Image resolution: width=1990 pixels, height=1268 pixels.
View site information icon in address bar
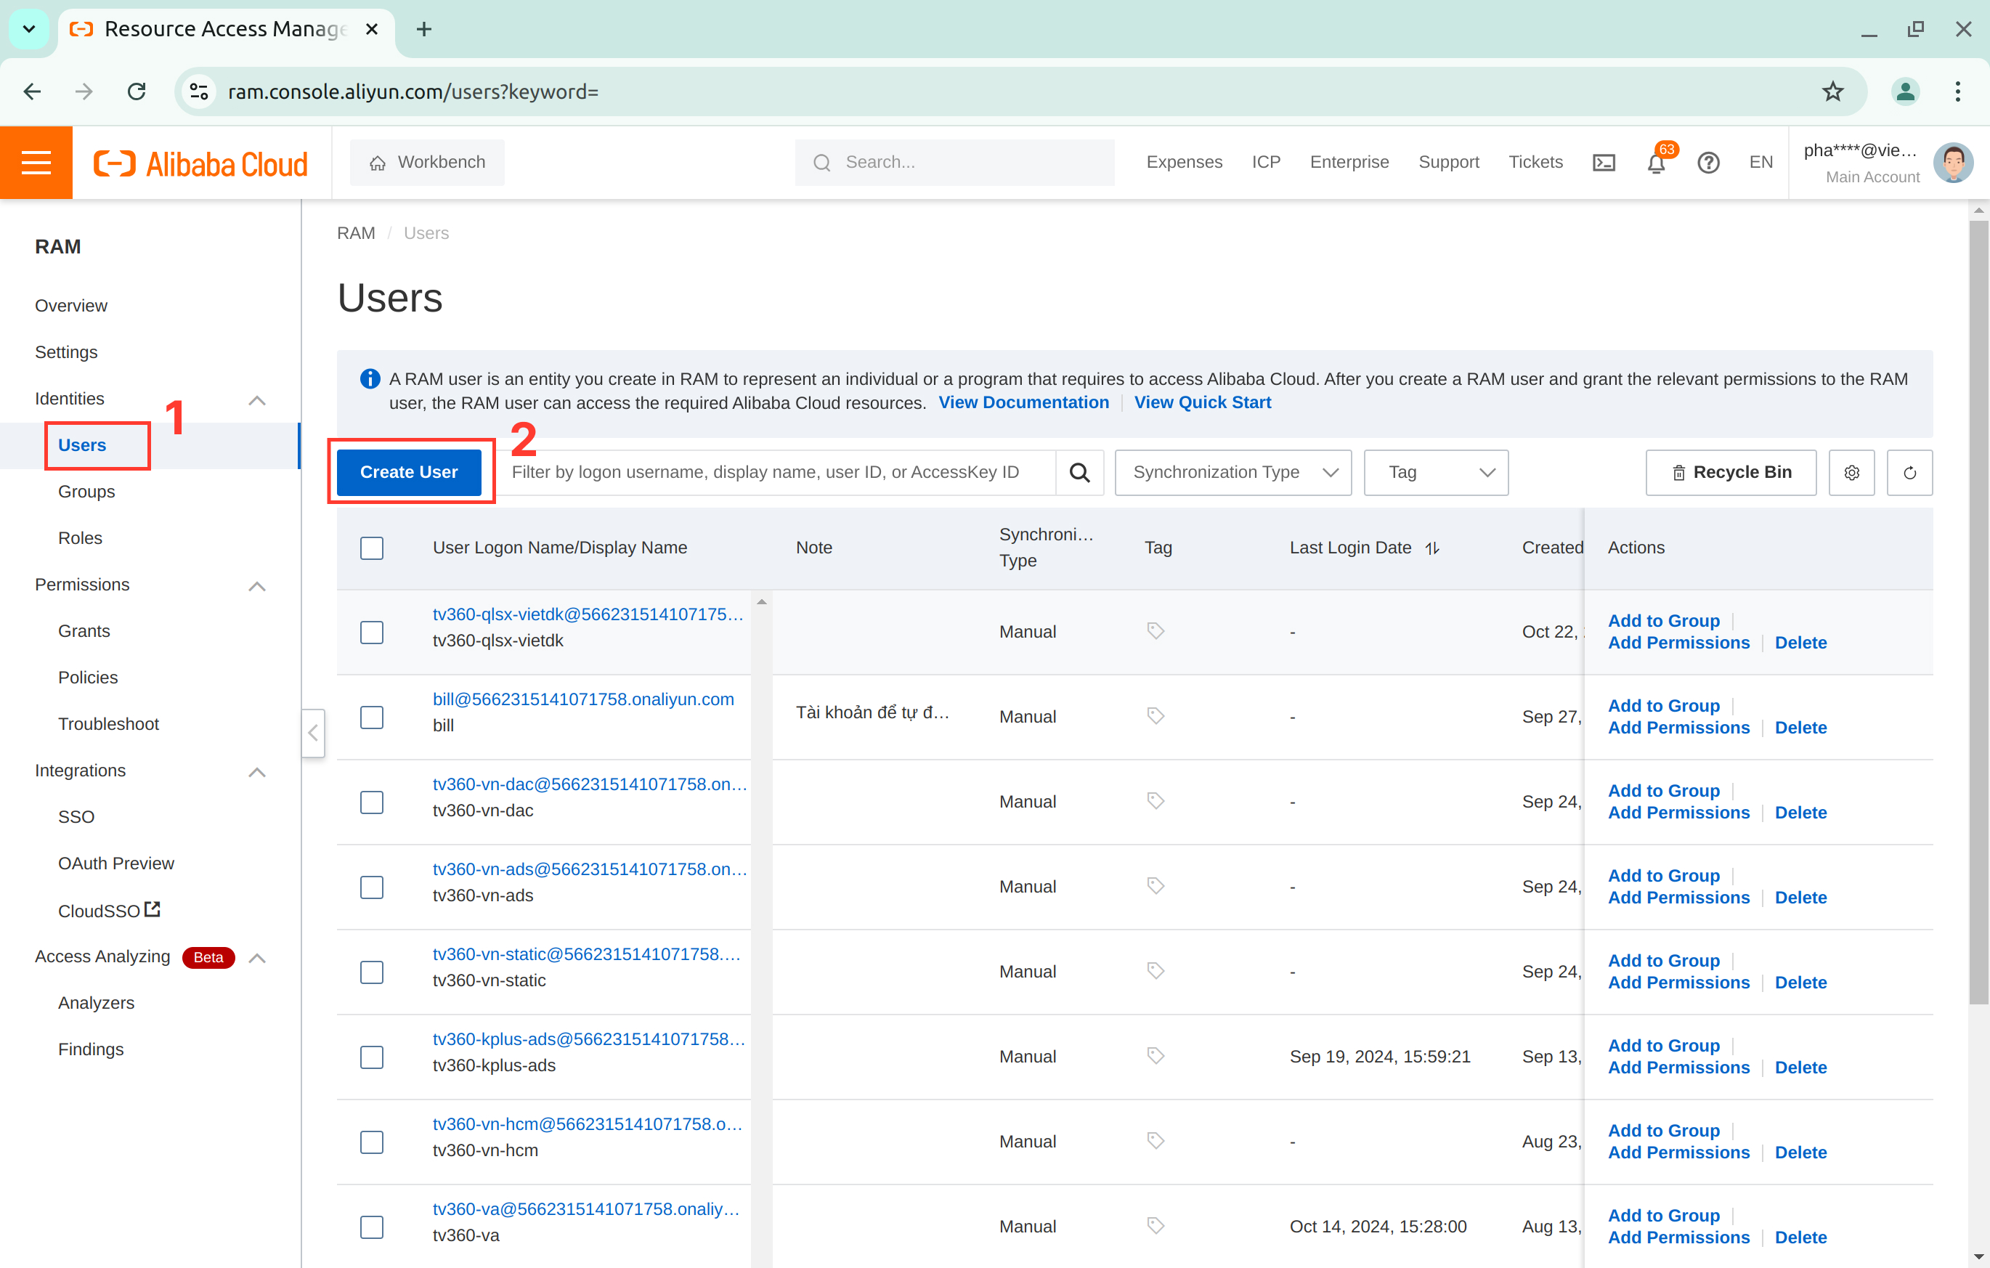point(198,91)
